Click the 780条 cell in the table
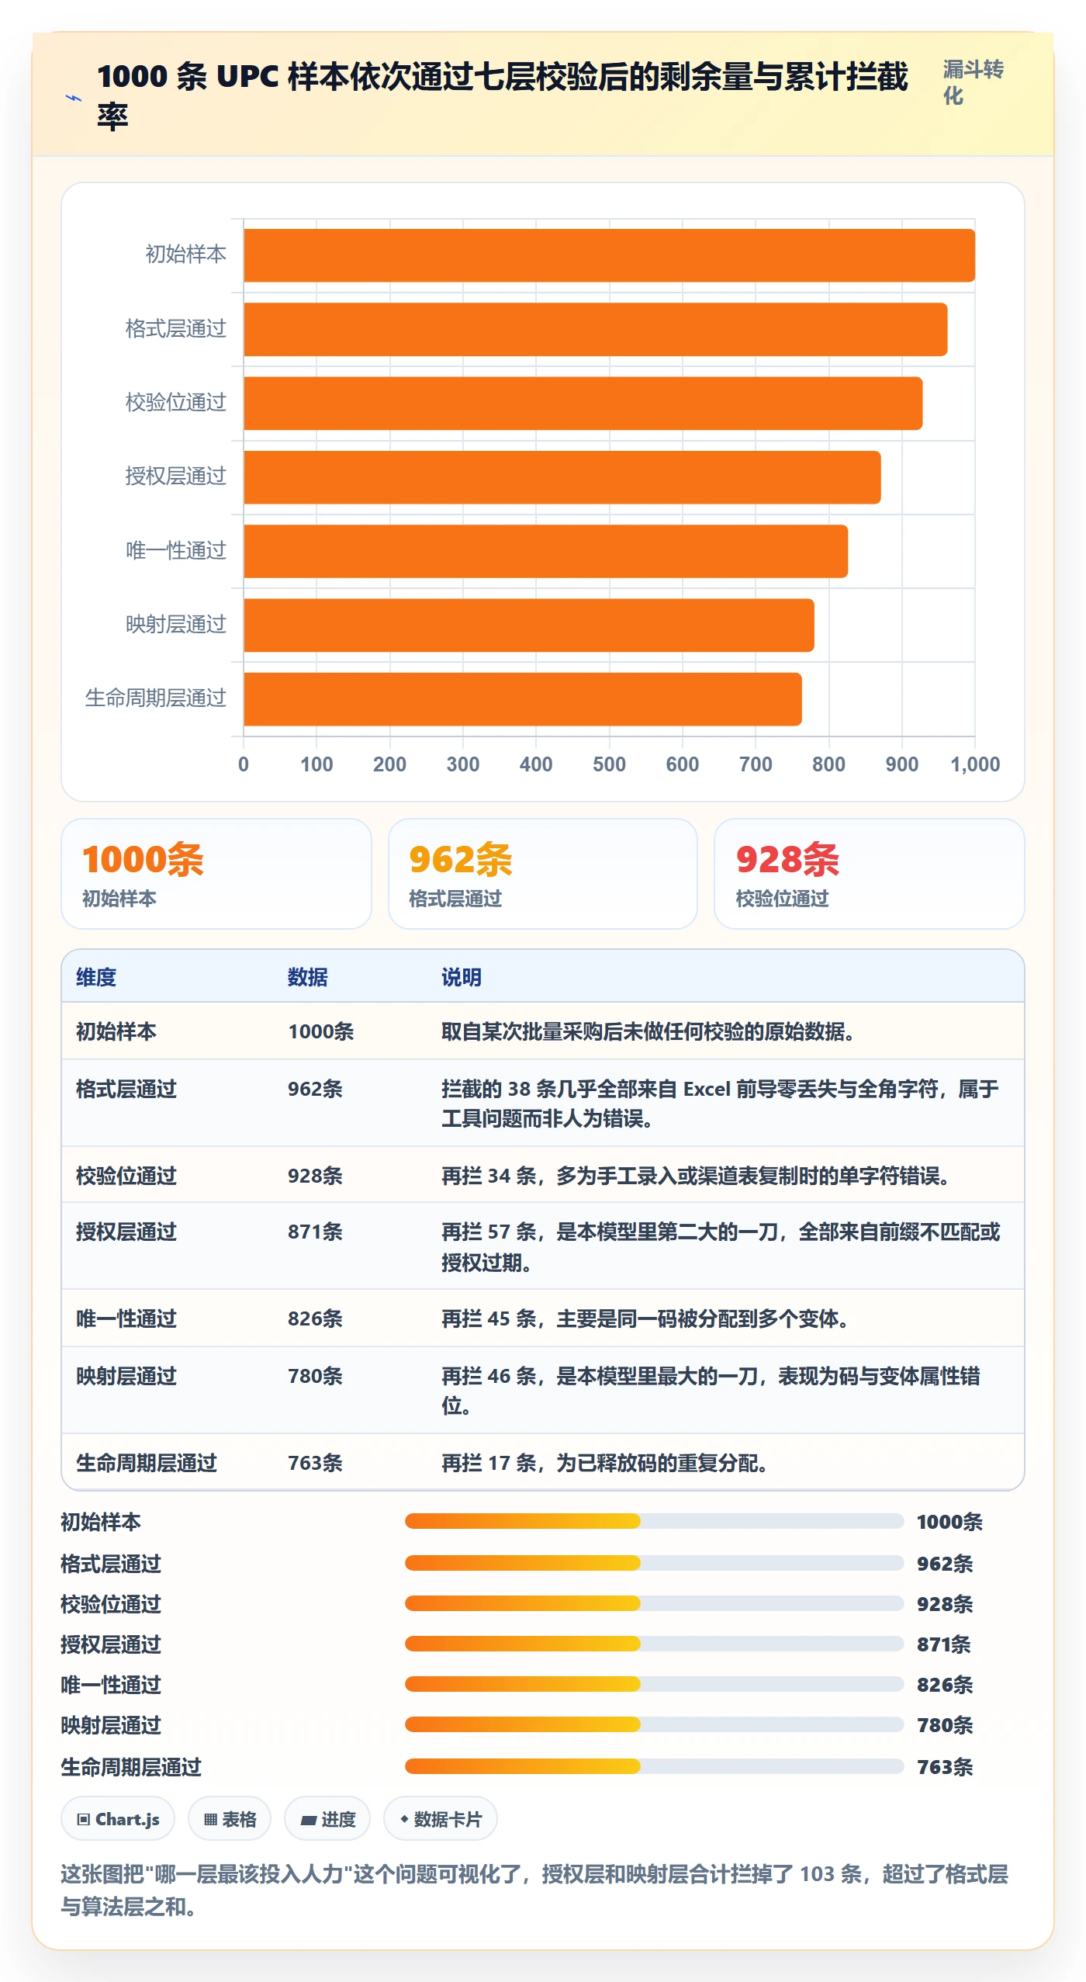 [x=315, y=1376]
